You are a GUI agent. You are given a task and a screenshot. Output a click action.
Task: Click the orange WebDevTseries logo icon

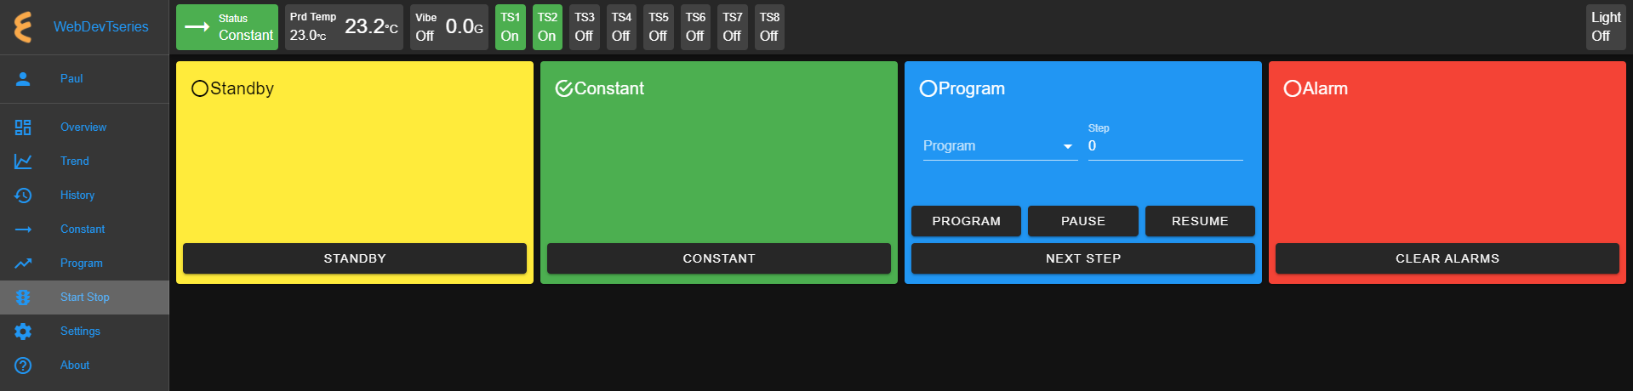click(x=23, y=27)
